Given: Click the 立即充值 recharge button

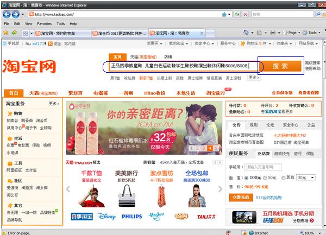Looking at the screenshot, I should coord(241,198).
